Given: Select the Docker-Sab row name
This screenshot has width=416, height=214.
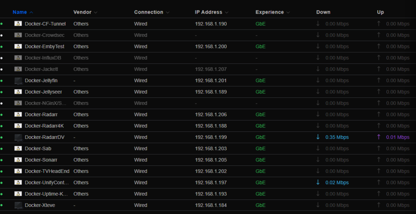Looking at the screenshot, I should tap(38, 148).
